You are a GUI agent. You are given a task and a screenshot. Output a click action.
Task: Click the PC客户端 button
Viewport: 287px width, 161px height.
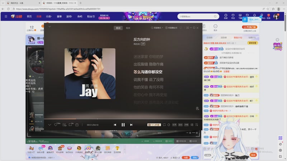pos(249,27)
